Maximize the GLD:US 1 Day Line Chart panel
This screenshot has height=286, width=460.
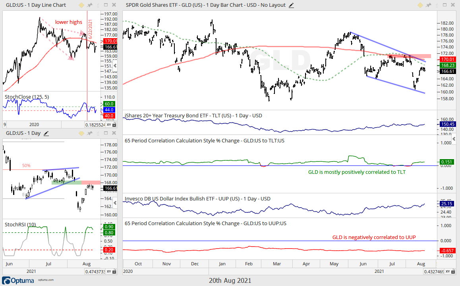[106, 5]
